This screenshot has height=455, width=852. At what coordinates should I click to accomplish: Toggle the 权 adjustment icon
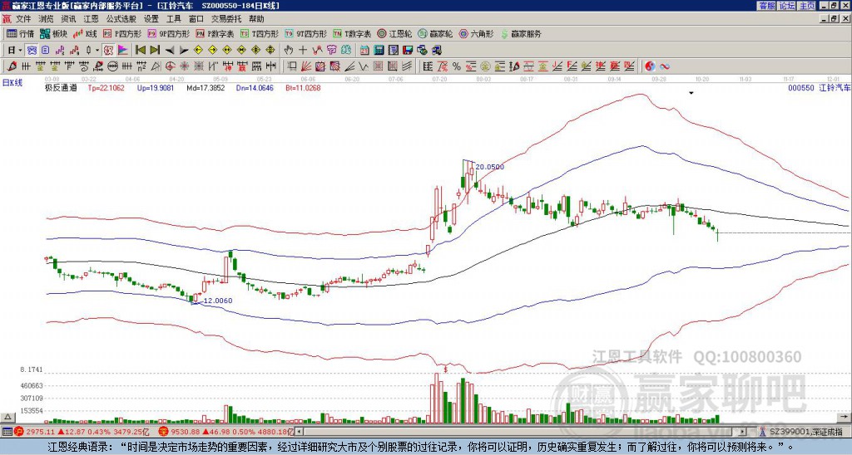[108, 51]
